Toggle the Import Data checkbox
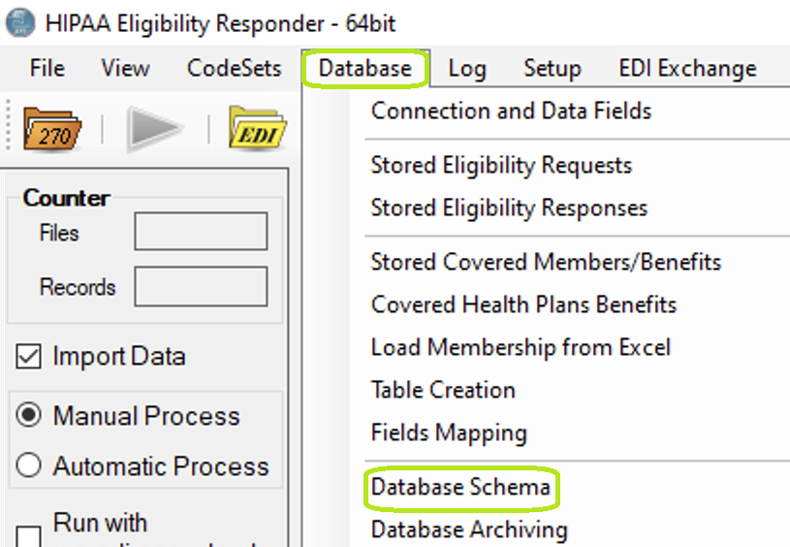The image size is (790, 547). [28, 357]
